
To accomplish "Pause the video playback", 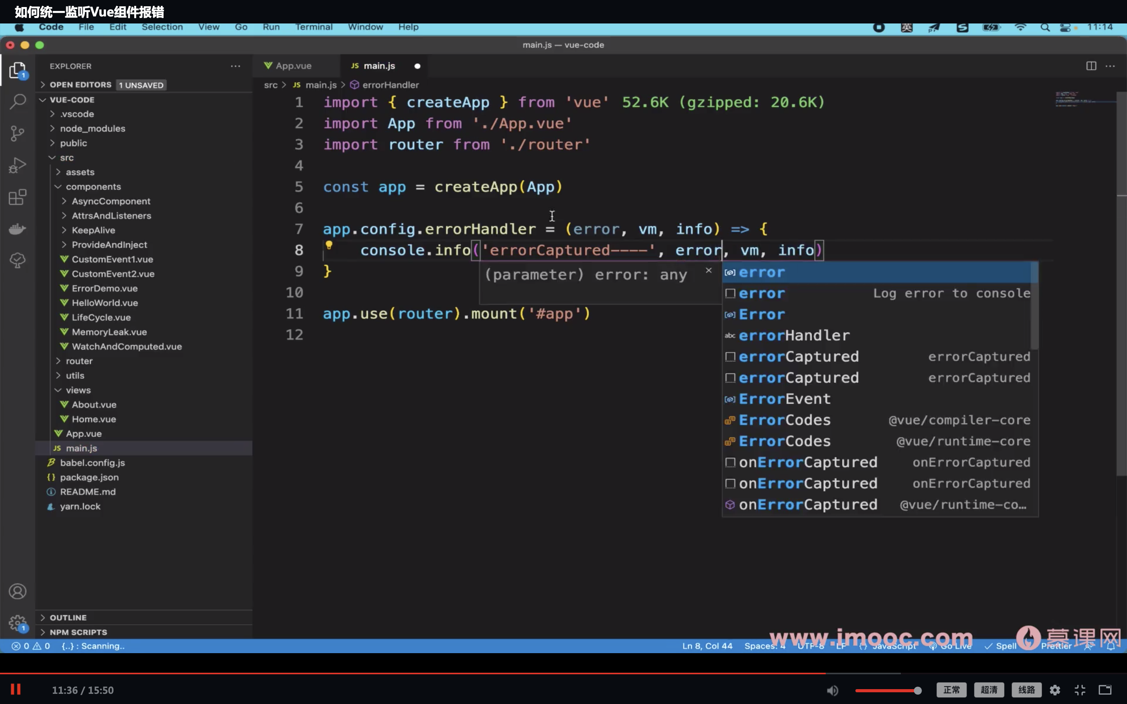I will pyautogui.click(x=15, y=690).
